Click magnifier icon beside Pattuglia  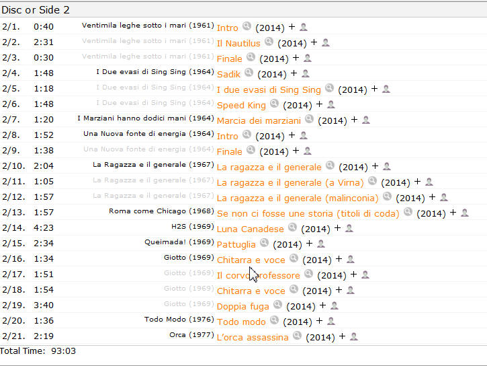tap(264, 243)
